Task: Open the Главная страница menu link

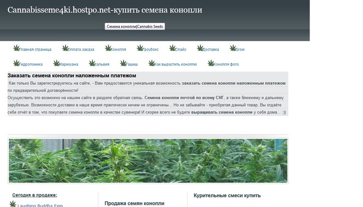Action: point(35,49)
